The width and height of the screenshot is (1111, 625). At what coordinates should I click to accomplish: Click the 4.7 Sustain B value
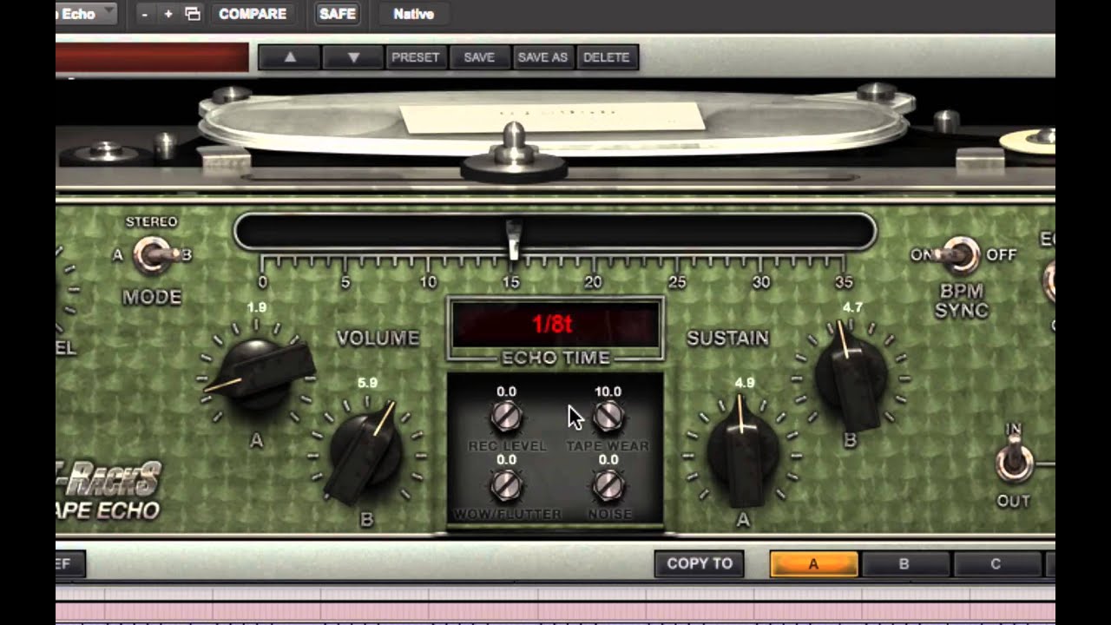pyautogui.click(x=852, y=307)
